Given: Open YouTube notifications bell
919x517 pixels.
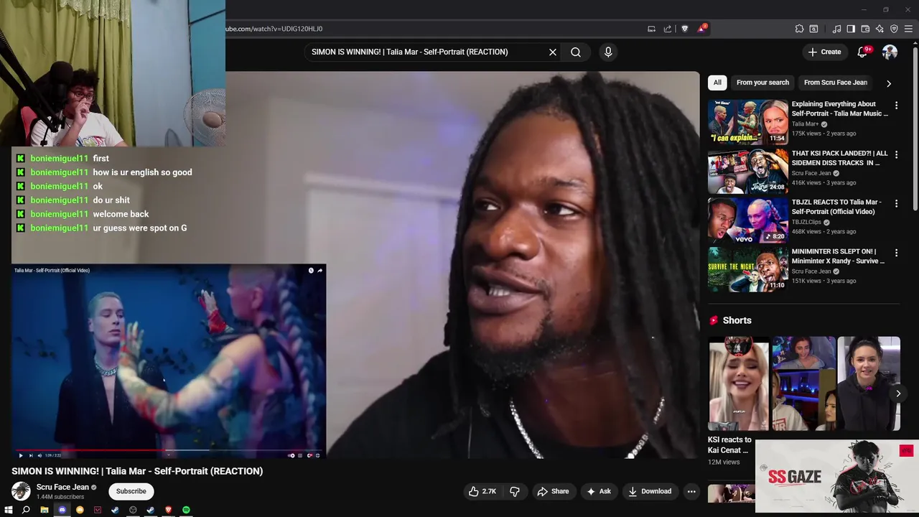Looking at the screenshot, I should tap(863, 52).
